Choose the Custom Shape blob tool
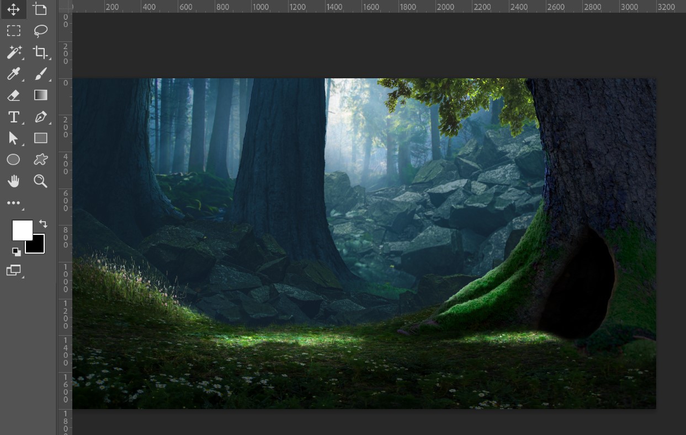The width and height of the screenshot is (686, 435). pyautogui.click(x=40, y=160)
